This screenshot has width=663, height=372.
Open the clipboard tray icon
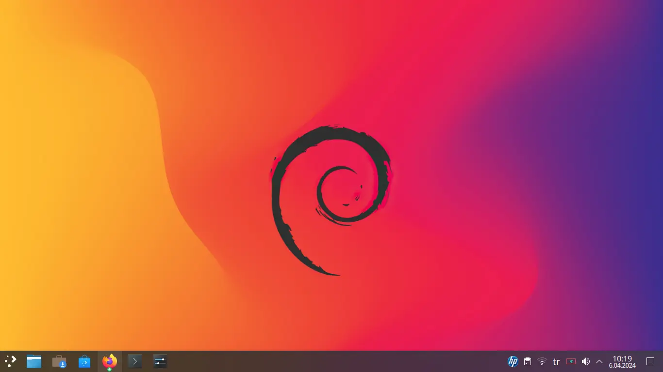pyautogui.click(x=528, y=361)
